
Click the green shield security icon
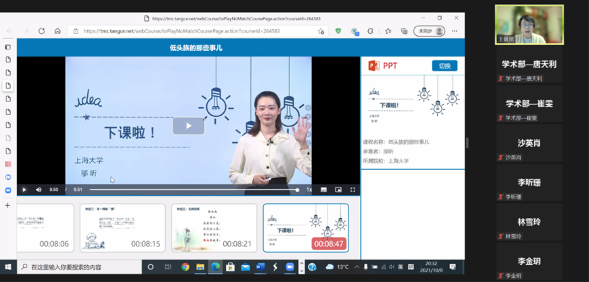(x=338, y=31)
